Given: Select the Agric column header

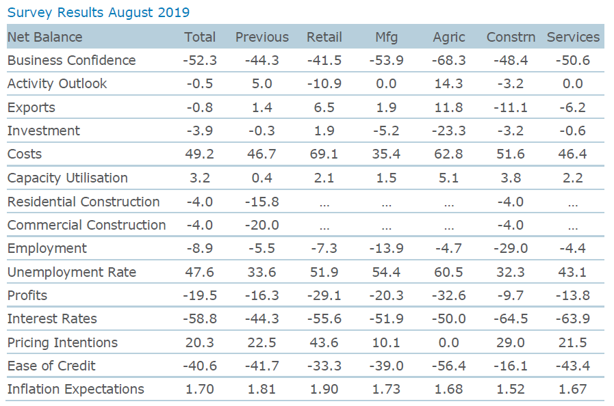Looking at the screenshot, I should pyautogui.click(x=449, y=37).
